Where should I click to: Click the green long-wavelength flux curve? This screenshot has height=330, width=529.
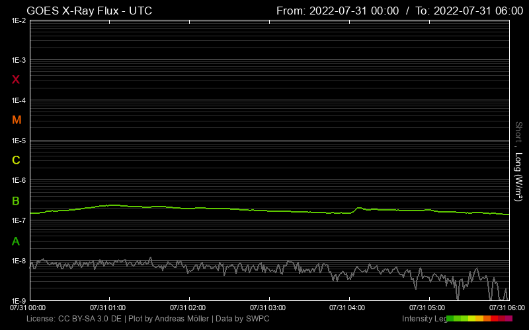[x=270, y=211]
